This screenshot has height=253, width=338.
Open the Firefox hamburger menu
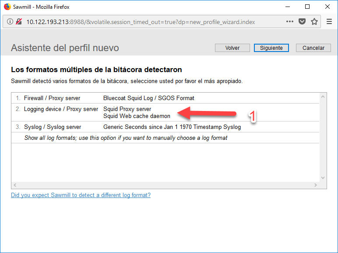point(329,21)
